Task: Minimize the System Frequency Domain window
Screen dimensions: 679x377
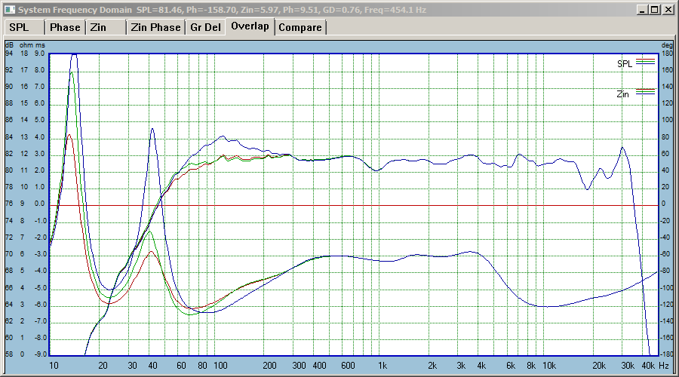Action: point(642,10)
